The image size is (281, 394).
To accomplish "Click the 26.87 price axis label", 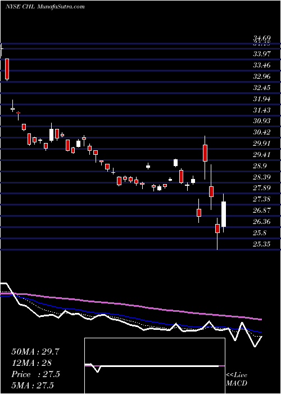I will click(x=262, y=211).
